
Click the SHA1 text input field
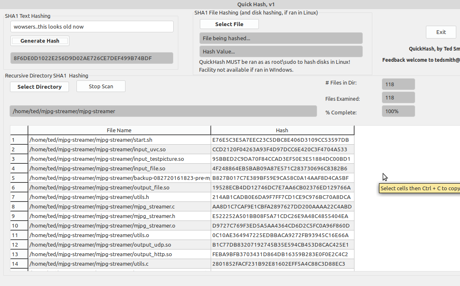92,27
